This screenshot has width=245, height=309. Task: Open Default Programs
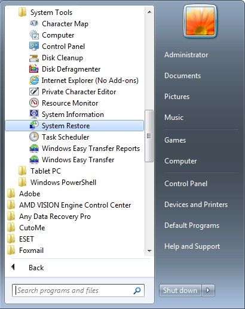(192, 225)
